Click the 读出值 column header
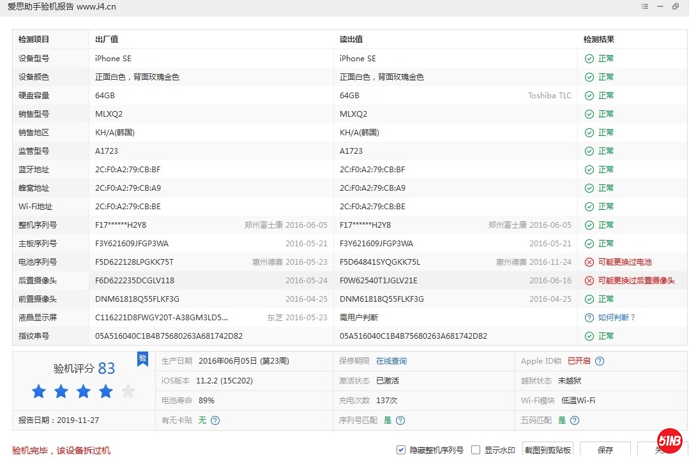The height and width of the screenshot is (460, 689). pyautogui.click(x=351, y=40)
